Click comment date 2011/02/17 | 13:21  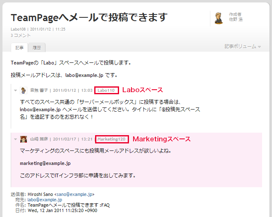(x=73, y=139)
